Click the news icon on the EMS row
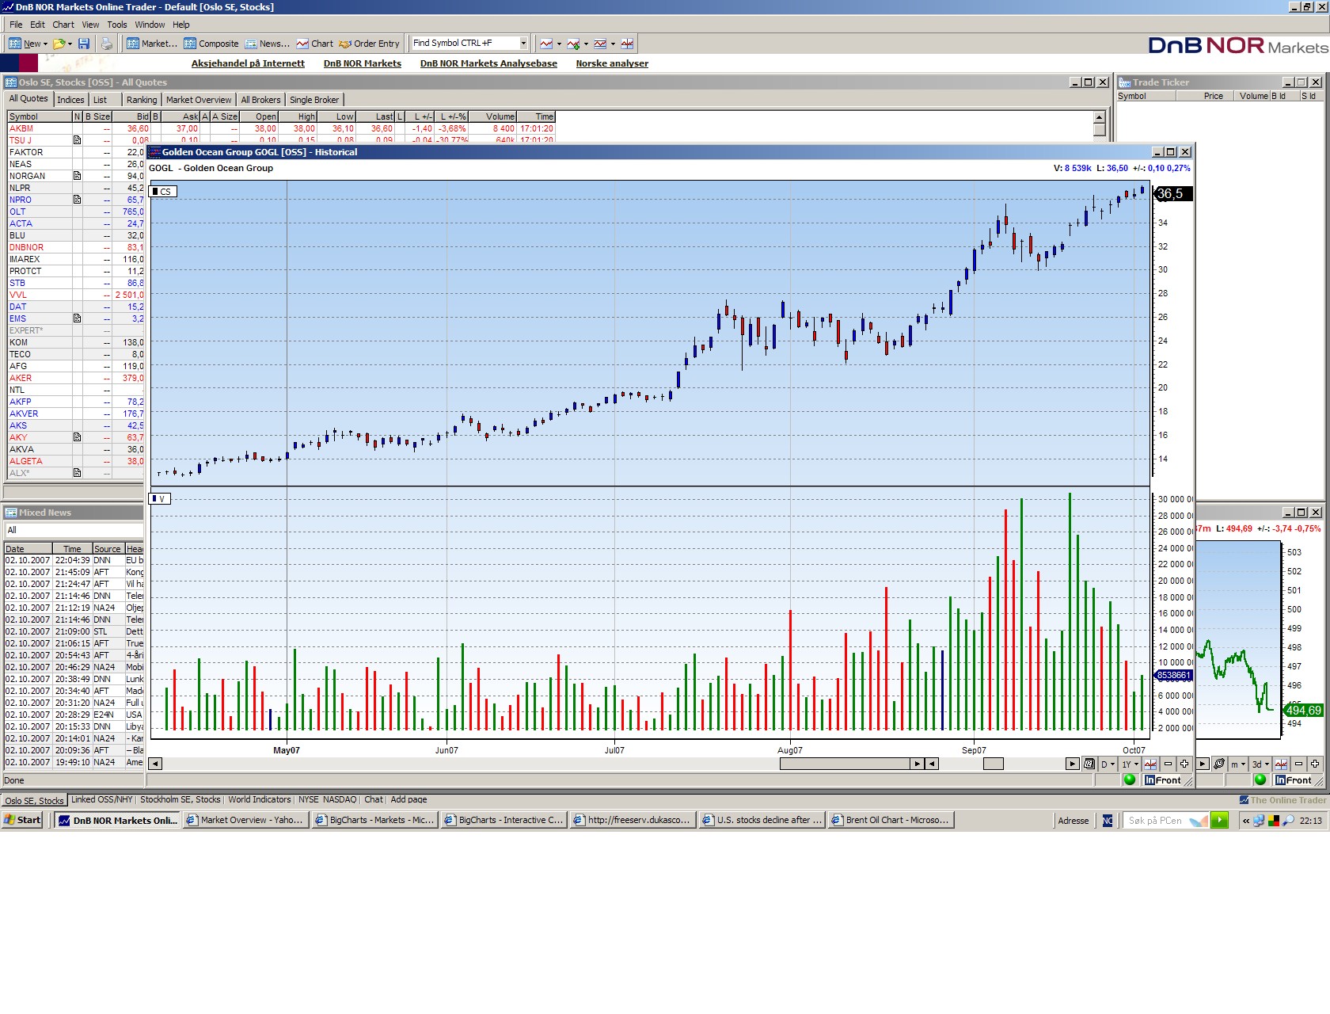Image resolution: width=1330 pixels, height=1014 pixels. [77, 318]
